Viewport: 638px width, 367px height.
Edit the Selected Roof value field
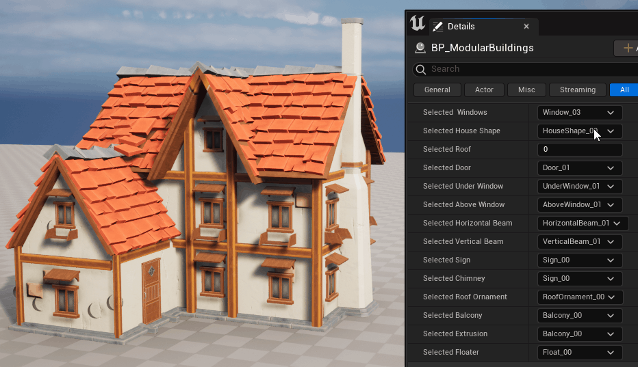(x=580, y=149)
